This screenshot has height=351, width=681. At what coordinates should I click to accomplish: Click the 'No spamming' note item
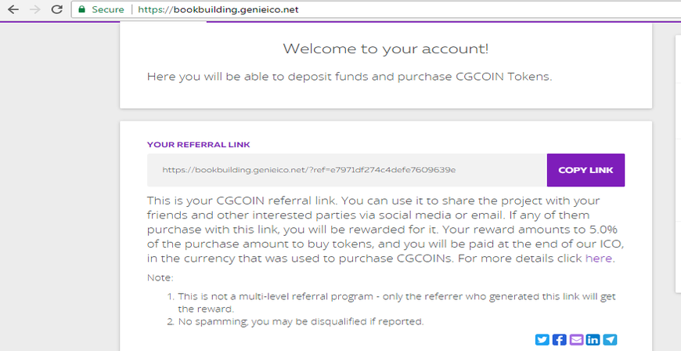(301, 322)
